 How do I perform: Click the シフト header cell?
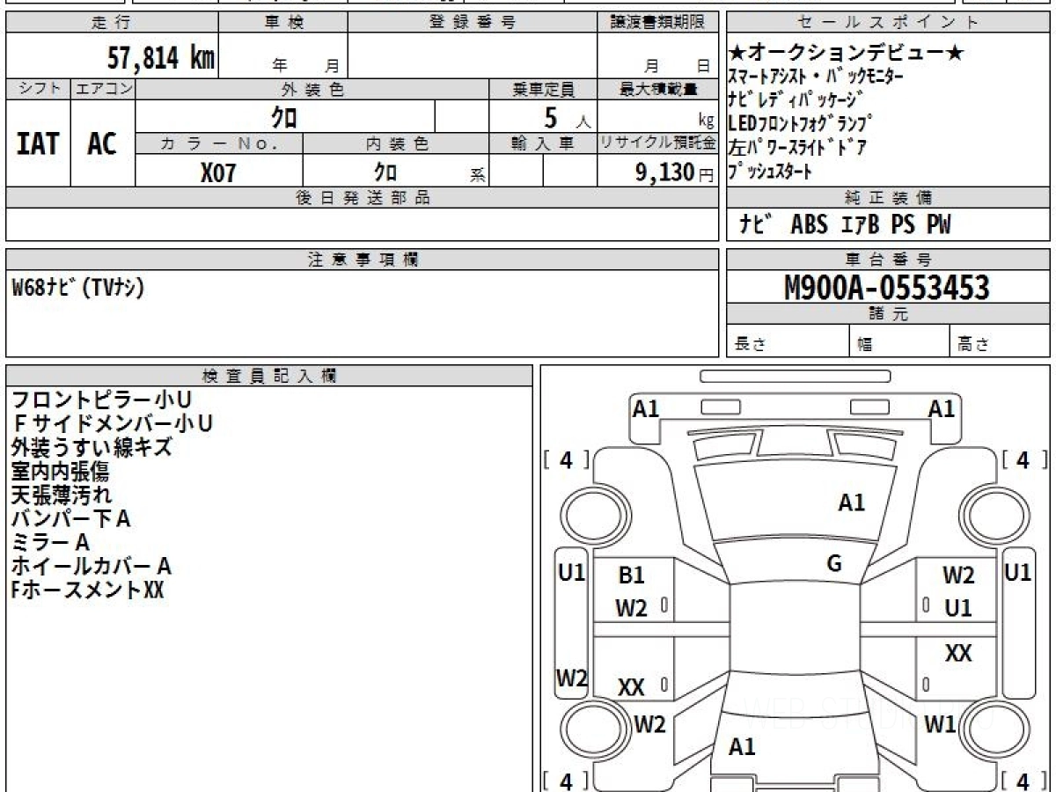[39, 89]
